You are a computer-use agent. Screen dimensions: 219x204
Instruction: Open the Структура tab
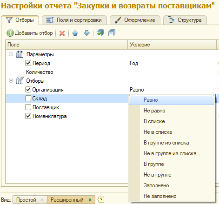(x=185, y=20)
